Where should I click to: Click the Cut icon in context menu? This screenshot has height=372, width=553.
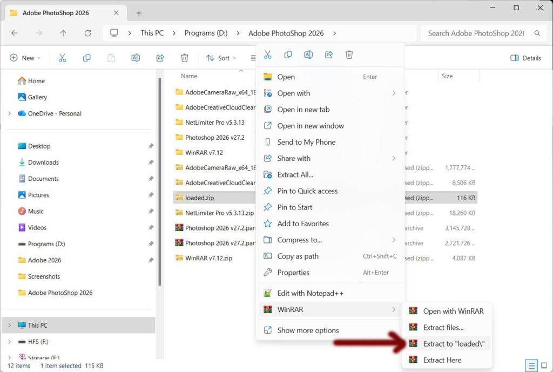click(x=267, y=55)
